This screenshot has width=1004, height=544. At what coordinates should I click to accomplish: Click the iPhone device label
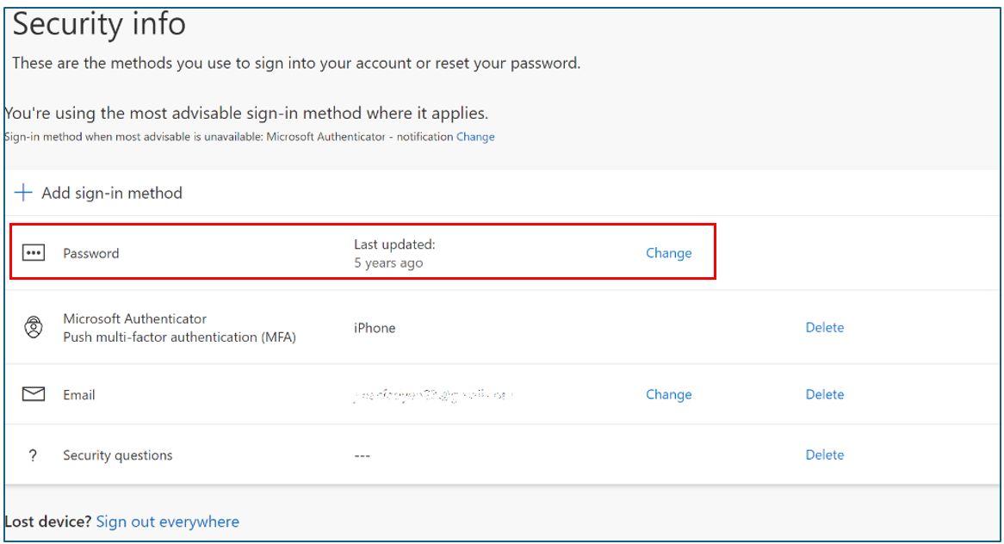click(374, 327)
